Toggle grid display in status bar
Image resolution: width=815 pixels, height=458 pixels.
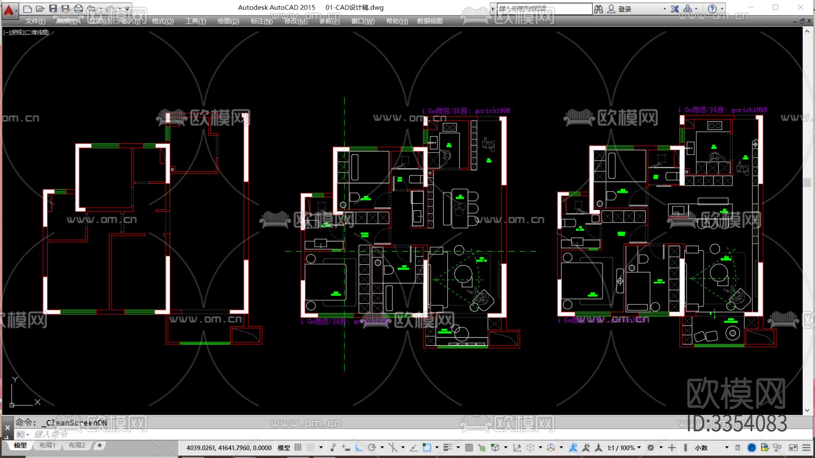point(298,448)
